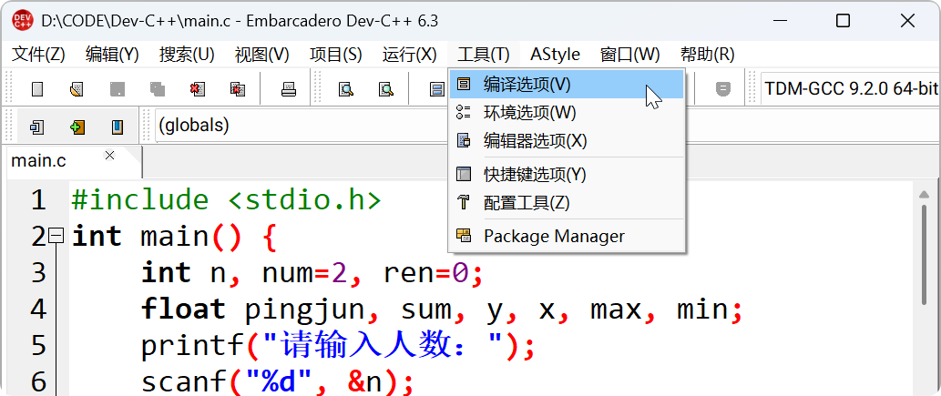Click the Close All files toolbar icon

pyautogui.click(x=238, y=89)
